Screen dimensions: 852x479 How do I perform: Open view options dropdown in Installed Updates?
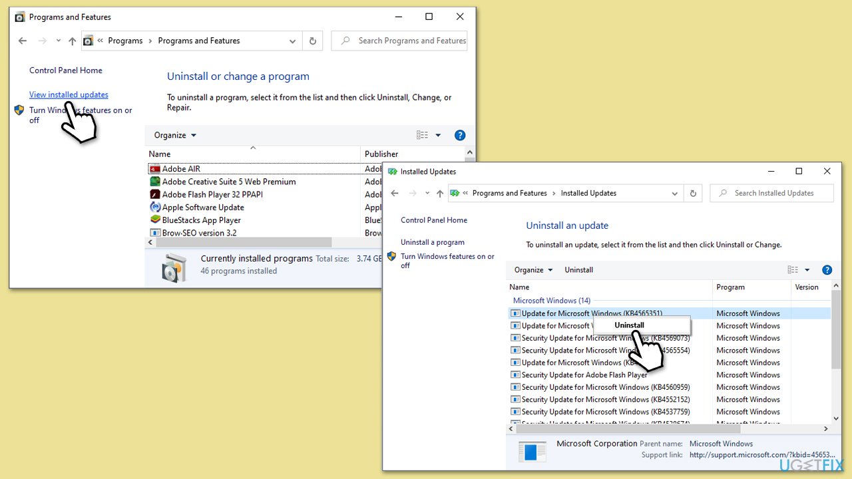tap(807, 270)
